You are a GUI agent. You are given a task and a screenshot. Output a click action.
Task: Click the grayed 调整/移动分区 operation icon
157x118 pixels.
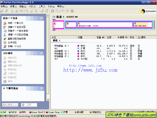point(5,65)
